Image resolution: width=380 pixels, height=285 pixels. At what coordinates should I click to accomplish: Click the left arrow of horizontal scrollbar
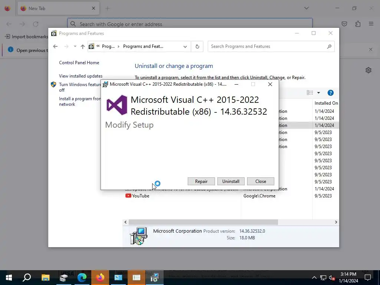click(125, 222)
